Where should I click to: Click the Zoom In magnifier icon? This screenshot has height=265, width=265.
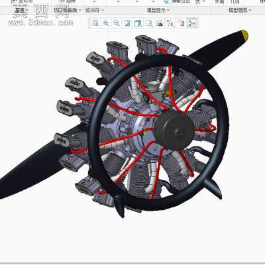[x=106, y=23]
